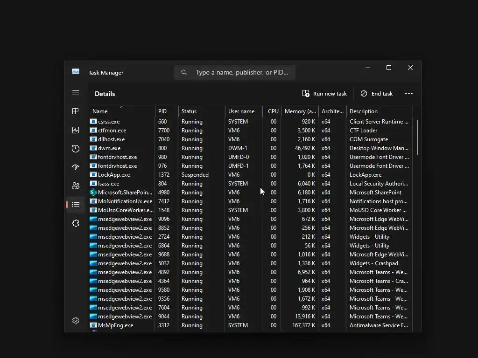478x358 pixels.
Task: Click the Task Manager app icon
Action: click(76, 71)
